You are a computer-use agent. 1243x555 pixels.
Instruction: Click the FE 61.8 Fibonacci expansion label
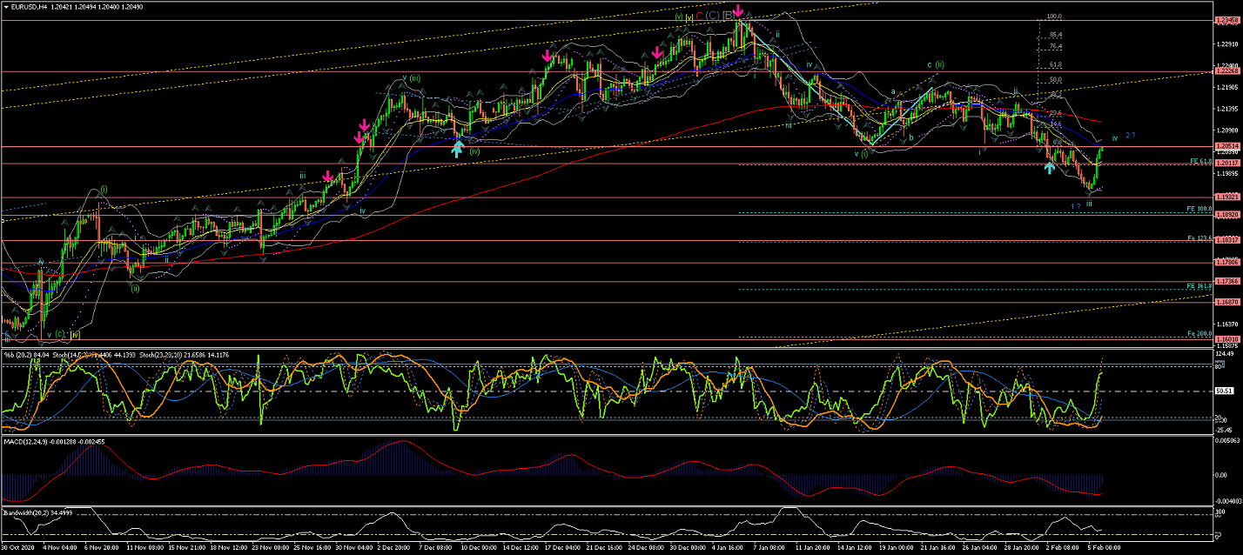(x=1201, y=162)
